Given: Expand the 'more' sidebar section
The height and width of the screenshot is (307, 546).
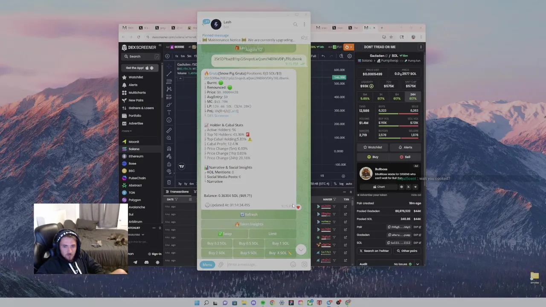Looking at the screenshot, I should click(127, 131).
